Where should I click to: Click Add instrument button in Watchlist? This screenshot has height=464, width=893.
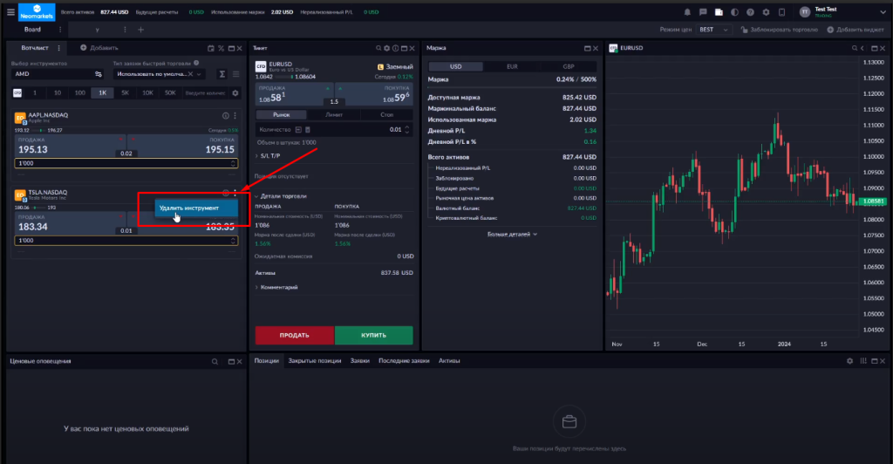tap(99, 48)
